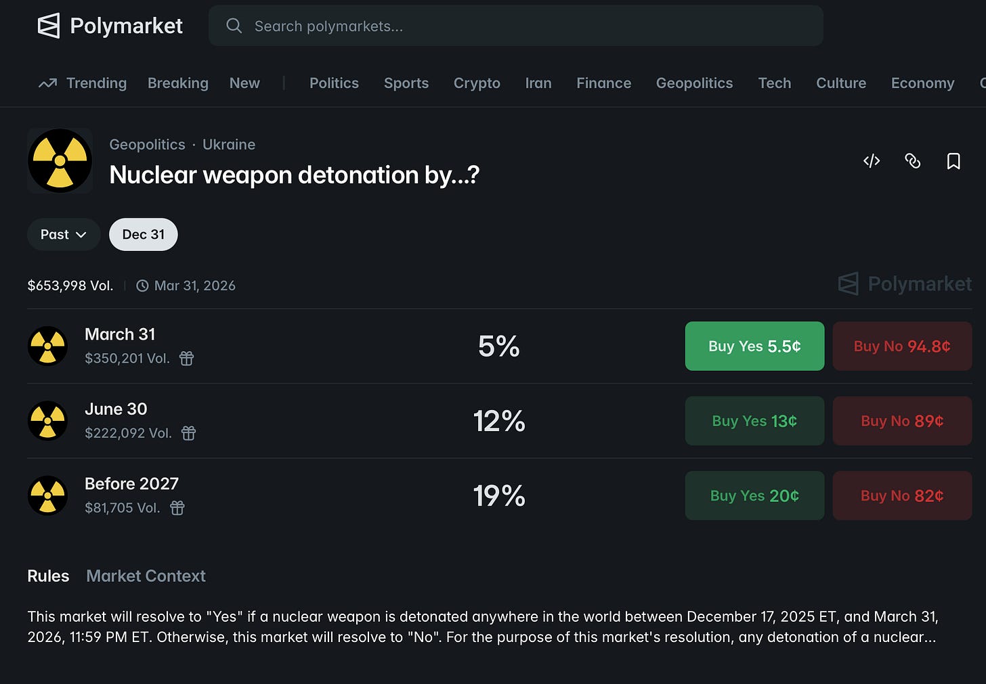Screen dimensions: 986x684
Task: Click the Ukraine breadcrumb link
Action: (x=229, y=145)
